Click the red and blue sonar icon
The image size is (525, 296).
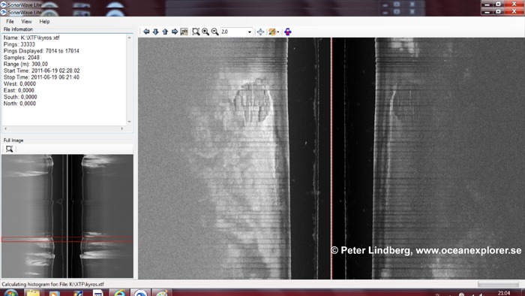[287, 32]
